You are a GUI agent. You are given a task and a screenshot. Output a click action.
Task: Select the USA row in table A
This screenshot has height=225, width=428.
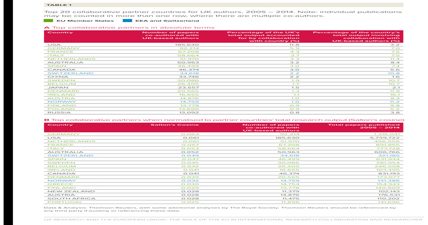(53, 44)
